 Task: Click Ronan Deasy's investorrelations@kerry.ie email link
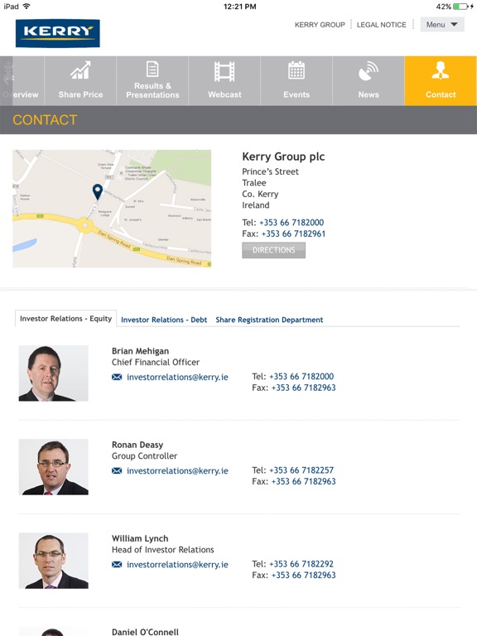(177, 471)
